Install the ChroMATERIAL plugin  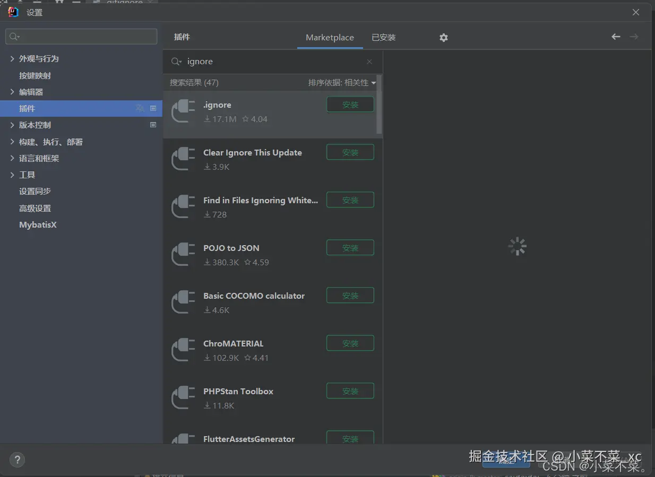[x=350, y=343]
